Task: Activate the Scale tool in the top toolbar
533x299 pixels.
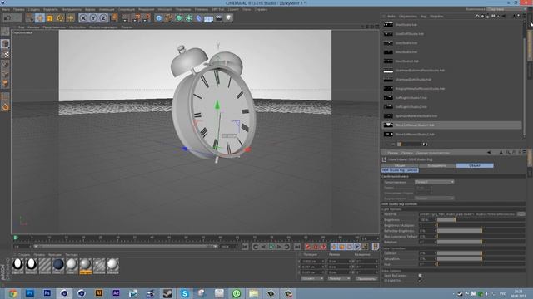Action: 50,18
